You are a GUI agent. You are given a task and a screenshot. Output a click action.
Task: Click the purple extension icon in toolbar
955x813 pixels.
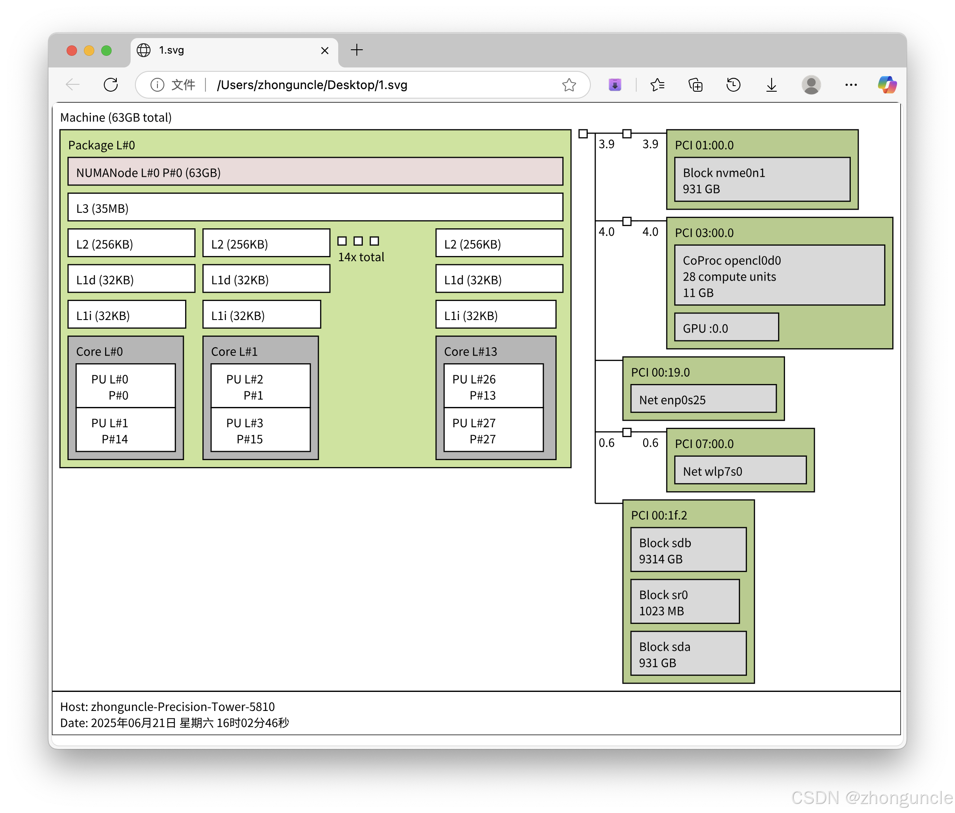point(614,85)
